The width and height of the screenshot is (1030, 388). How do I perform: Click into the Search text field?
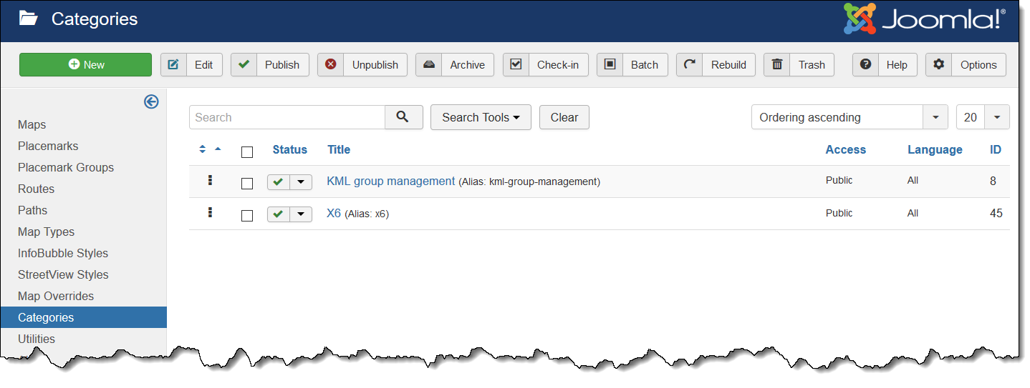[x=287, y=117]
